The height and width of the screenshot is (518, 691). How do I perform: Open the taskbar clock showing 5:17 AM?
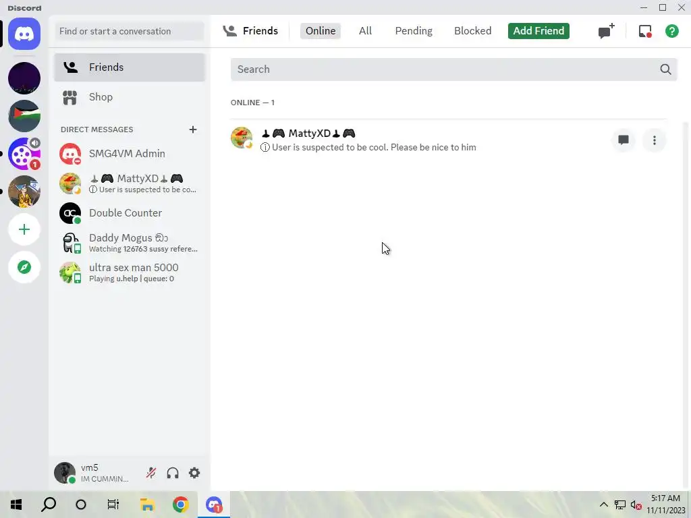[x=666, y=505]
